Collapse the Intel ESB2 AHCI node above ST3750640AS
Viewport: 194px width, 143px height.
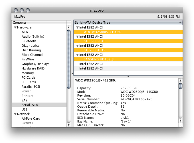coord(77,46)
